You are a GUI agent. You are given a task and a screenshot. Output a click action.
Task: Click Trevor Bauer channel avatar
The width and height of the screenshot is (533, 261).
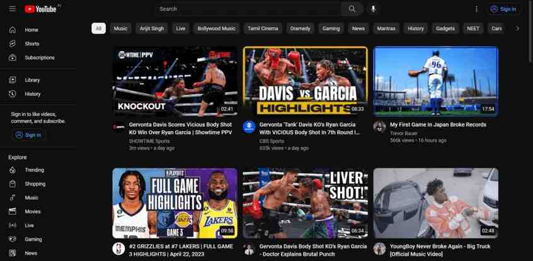[379, 127]
